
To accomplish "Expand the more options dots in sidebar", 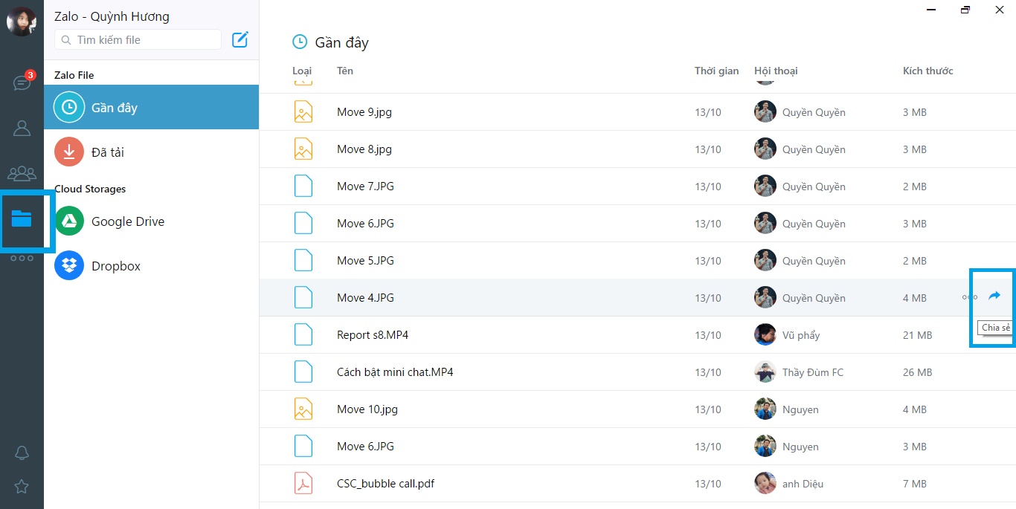I will point(22,259).
